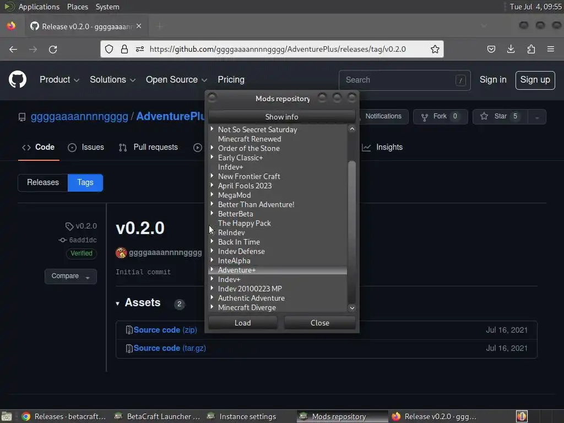Expand the Early Classic+ tree arrow
The height and width of the screenshot is (423, 564).
(x=212, y=157)
